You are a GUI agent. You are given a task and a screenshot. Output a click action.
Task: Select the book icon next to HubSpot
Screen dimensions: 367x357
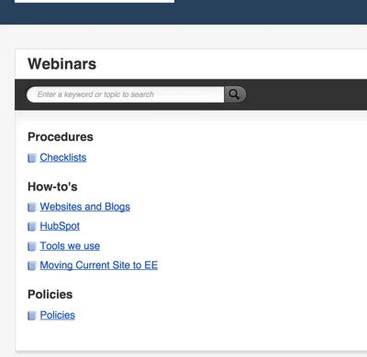pos(32,226)
